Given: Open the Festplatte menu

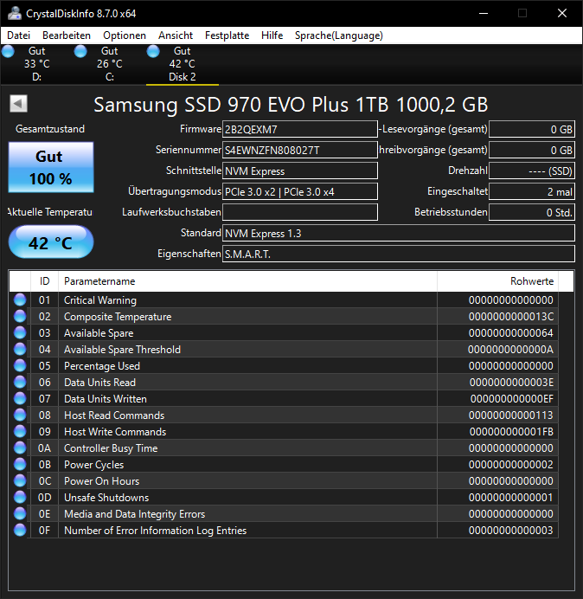Looking at the screenshot, I should click(x=227, y=35).
